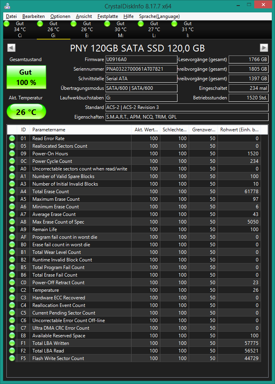Click status dot for Temperature row
275x384 pixels.
click(12, 290)
